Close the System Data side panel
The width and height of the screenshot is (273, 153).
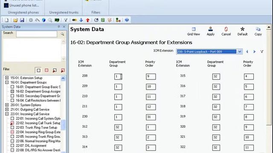[x=64, y=26]
